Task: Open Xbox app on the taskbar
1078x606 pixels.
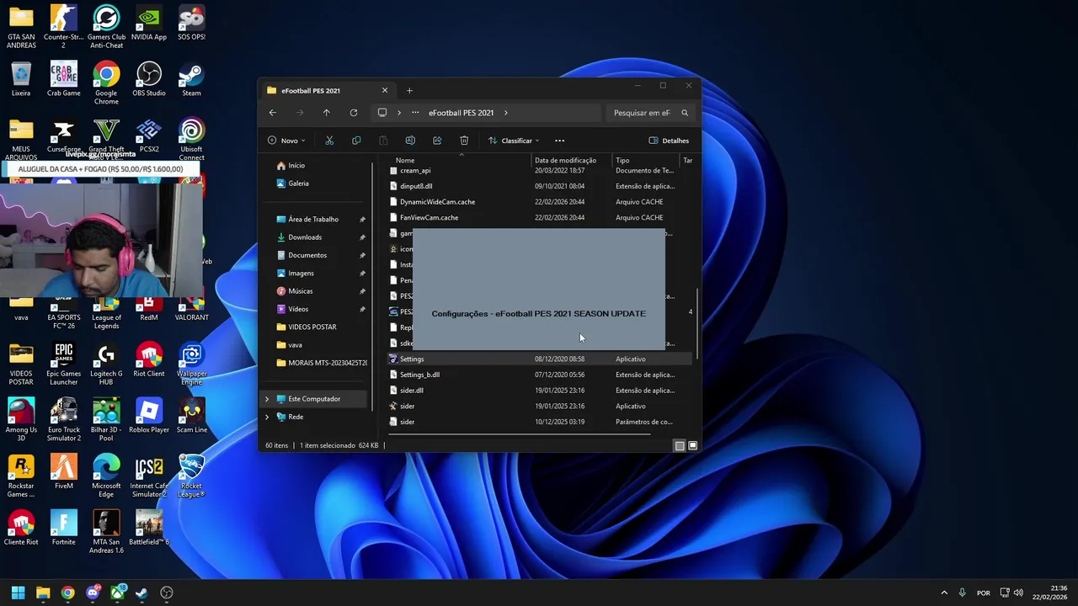Action: [x=117, y=593]
